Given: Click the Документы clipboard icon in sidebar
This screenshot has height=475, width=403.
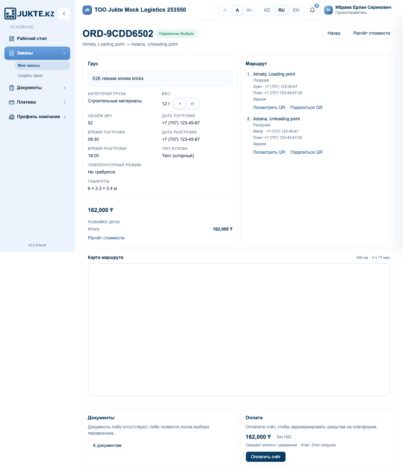Looking at the screenshot, I should click(x=12, y=88).
